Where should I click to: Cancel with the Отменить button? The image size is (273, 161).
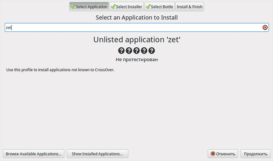point(223,154)
